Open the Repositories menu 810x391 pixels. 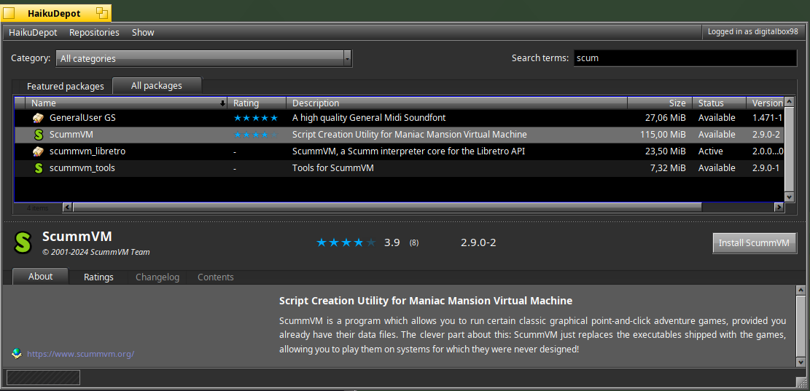[x=94, y=33]
